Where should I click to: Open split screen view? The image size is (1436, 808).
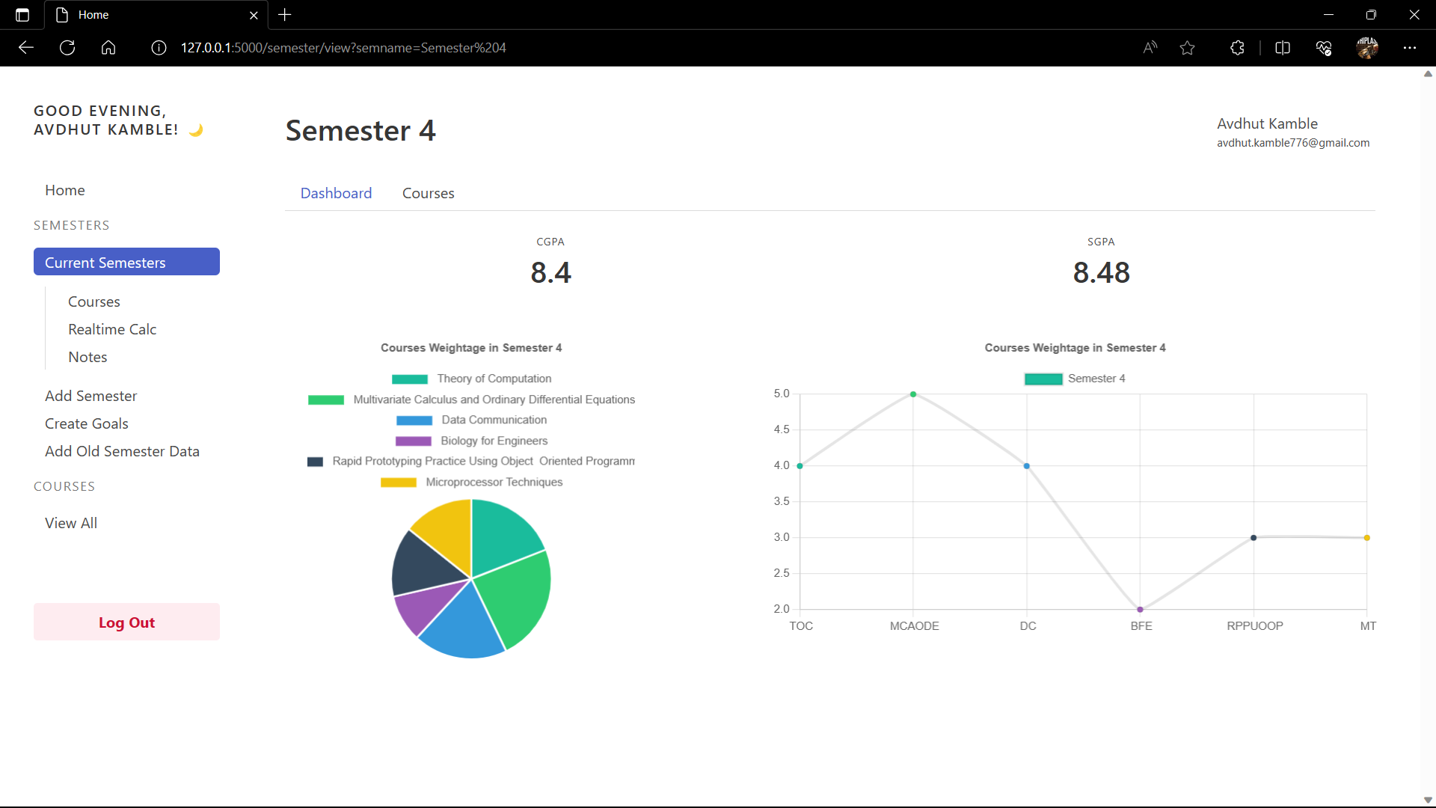tap(1283, 47)
